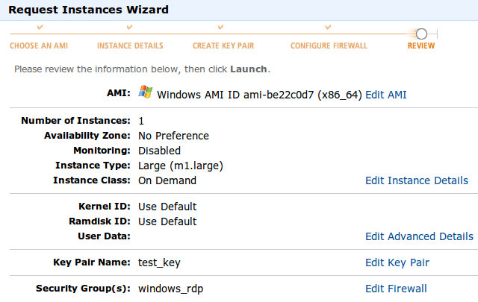Click the checkmark above Create Key Pair

pos(223,28)
